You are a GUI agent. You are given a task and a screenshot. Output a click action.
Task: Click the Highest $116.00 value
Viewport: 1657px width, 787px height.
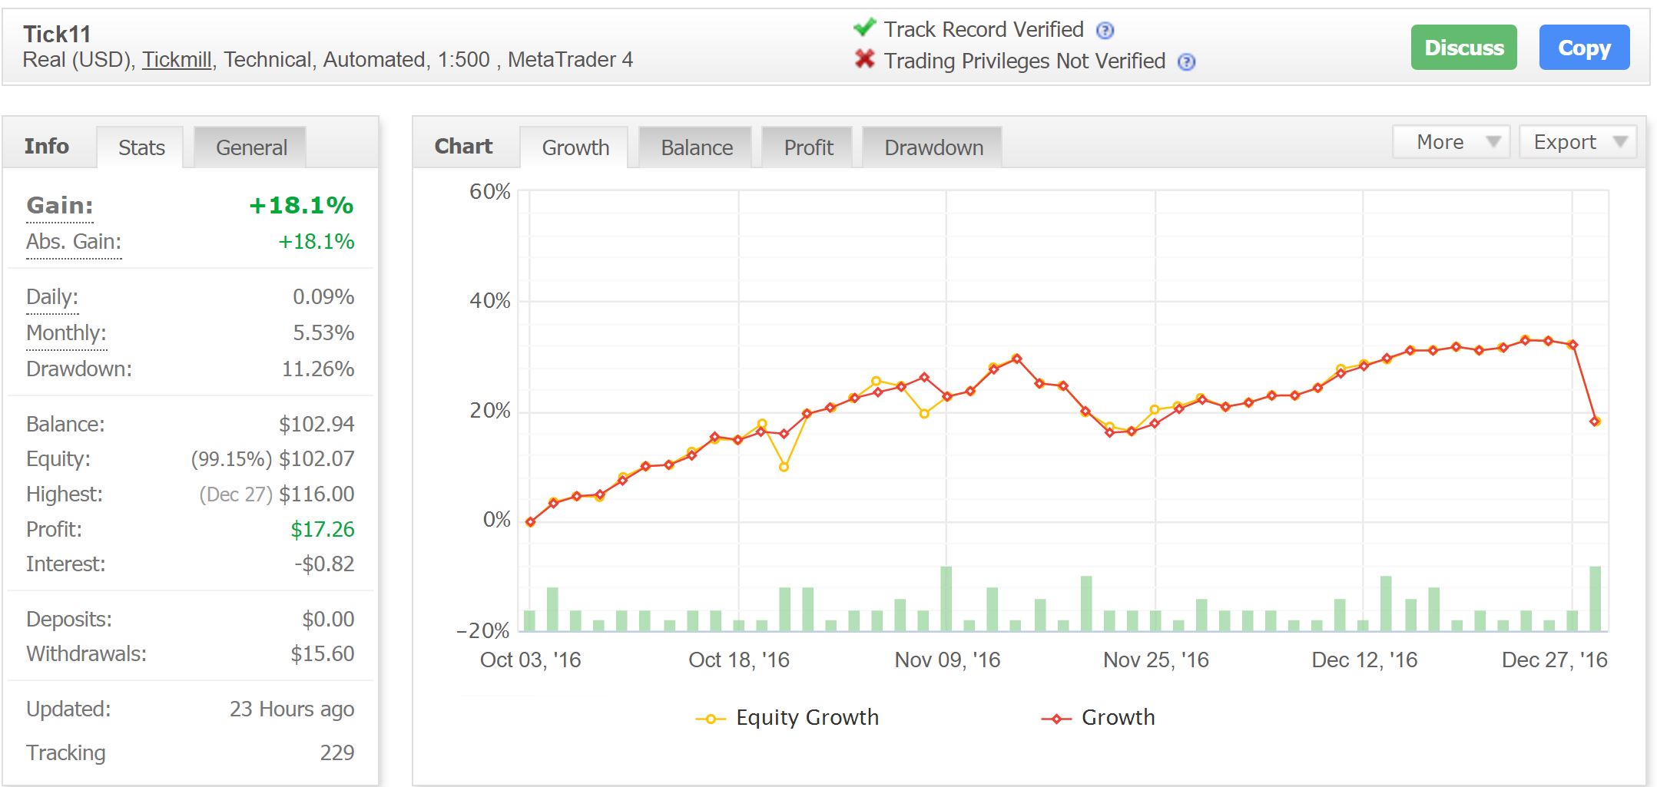(x=316, y=494)
